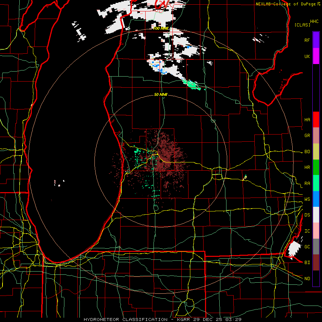Click the 'HR' legend label
Image resolution: width=322 pixels, height=322 pixels.
click(x=307, y=167)
